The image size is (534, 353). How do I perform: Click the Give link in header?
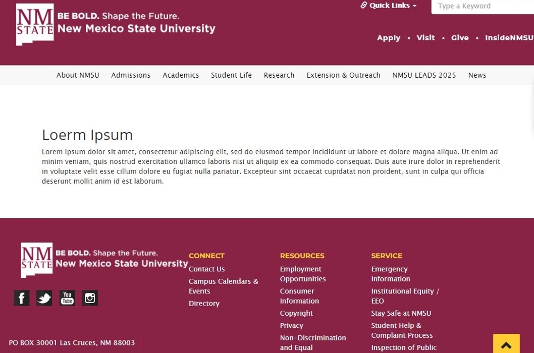click(x=459, y=38)
